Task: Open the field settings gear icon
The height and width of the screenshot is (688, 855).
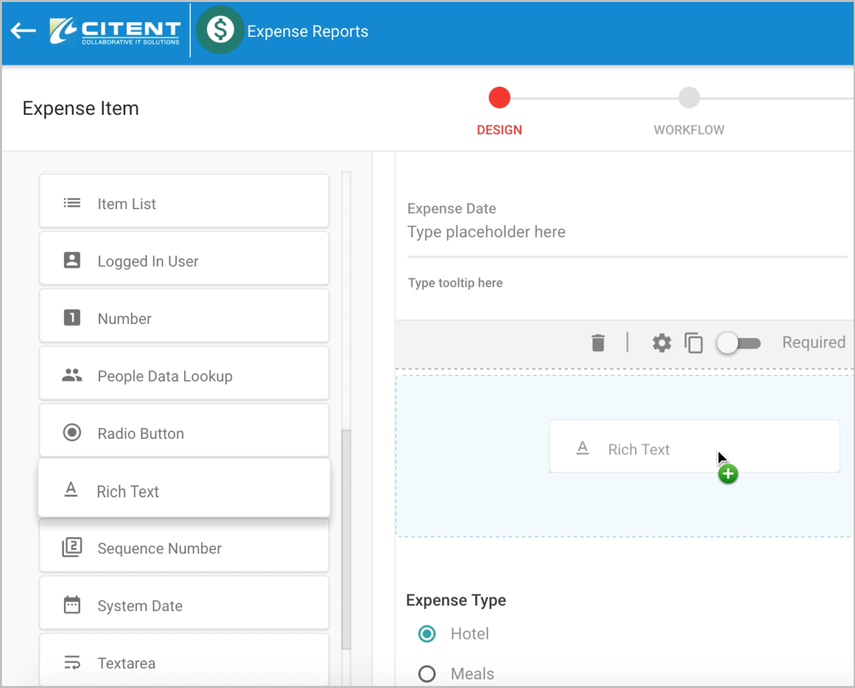Action: pos(661,343)
